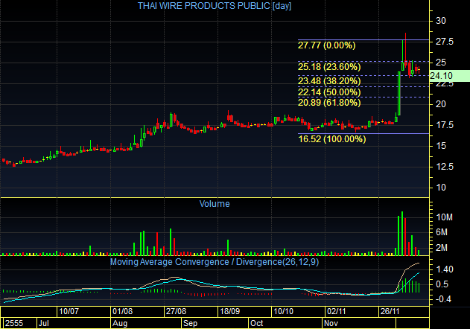
Task: Click the year 2555 label
Action: [14, 323]
